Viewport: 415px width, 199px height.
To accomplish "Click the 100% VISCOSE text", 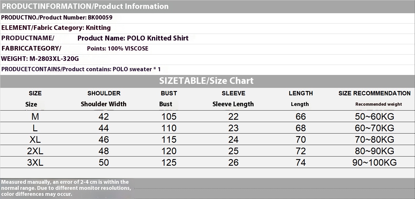I will tap(128, 49).
